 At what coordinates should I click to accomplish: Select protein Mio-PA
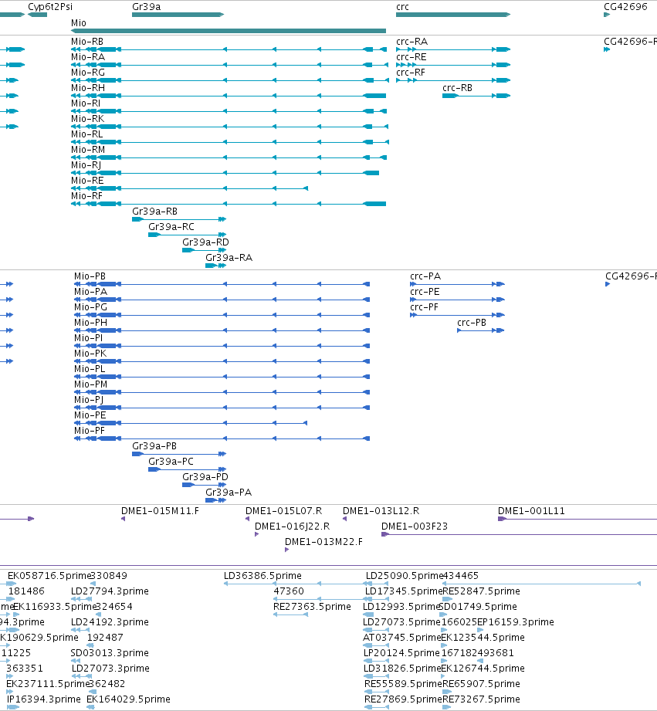(90, 292)
